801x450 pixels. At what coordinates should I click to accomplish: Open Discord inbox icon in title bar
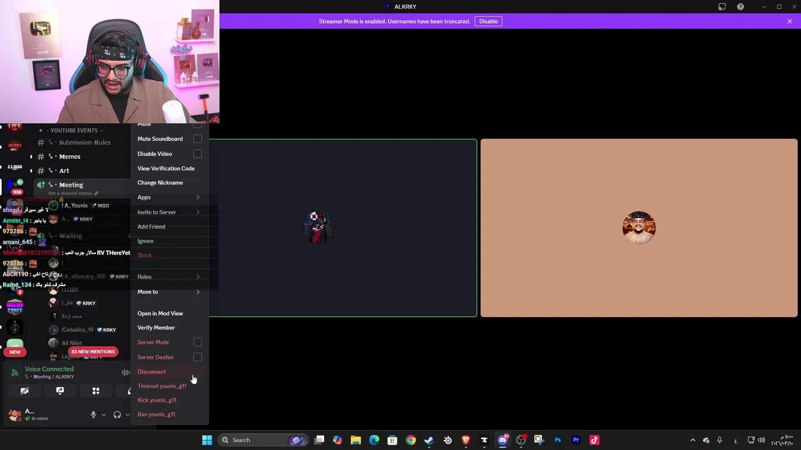click(722, 7)
